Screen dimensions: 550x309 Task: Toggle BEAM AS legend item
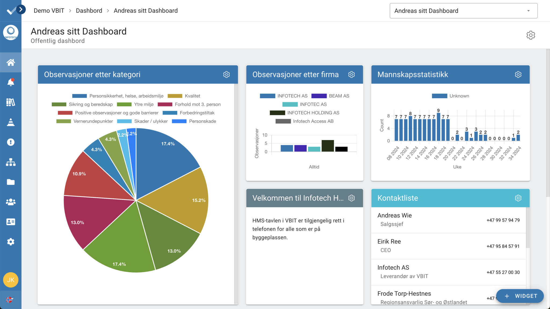coord(330,96)
